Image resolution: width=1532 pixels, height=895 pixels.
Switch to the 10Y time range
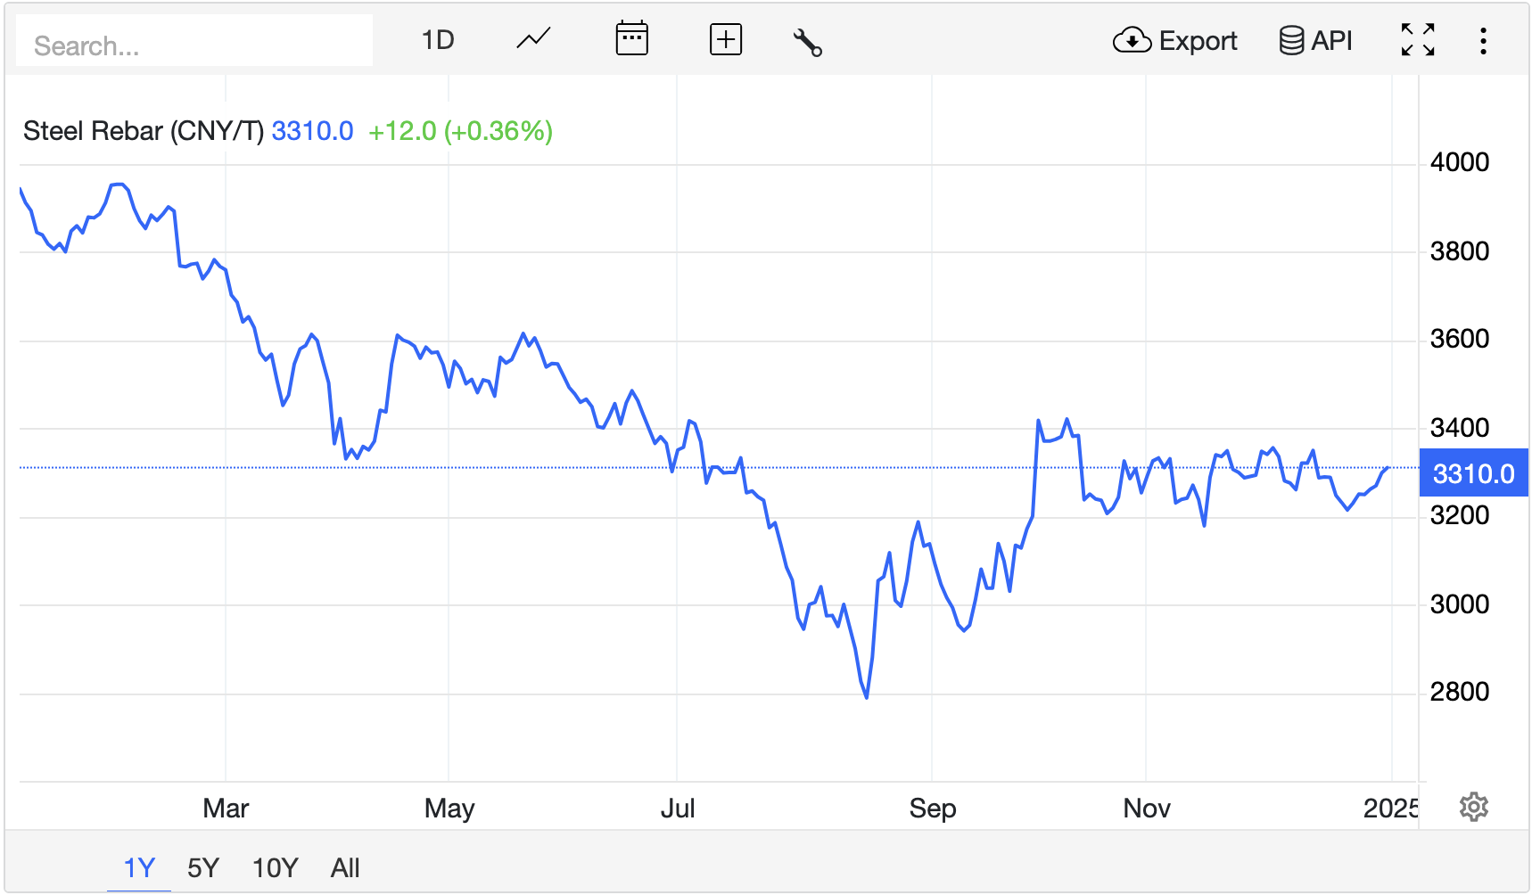[275, 867]
